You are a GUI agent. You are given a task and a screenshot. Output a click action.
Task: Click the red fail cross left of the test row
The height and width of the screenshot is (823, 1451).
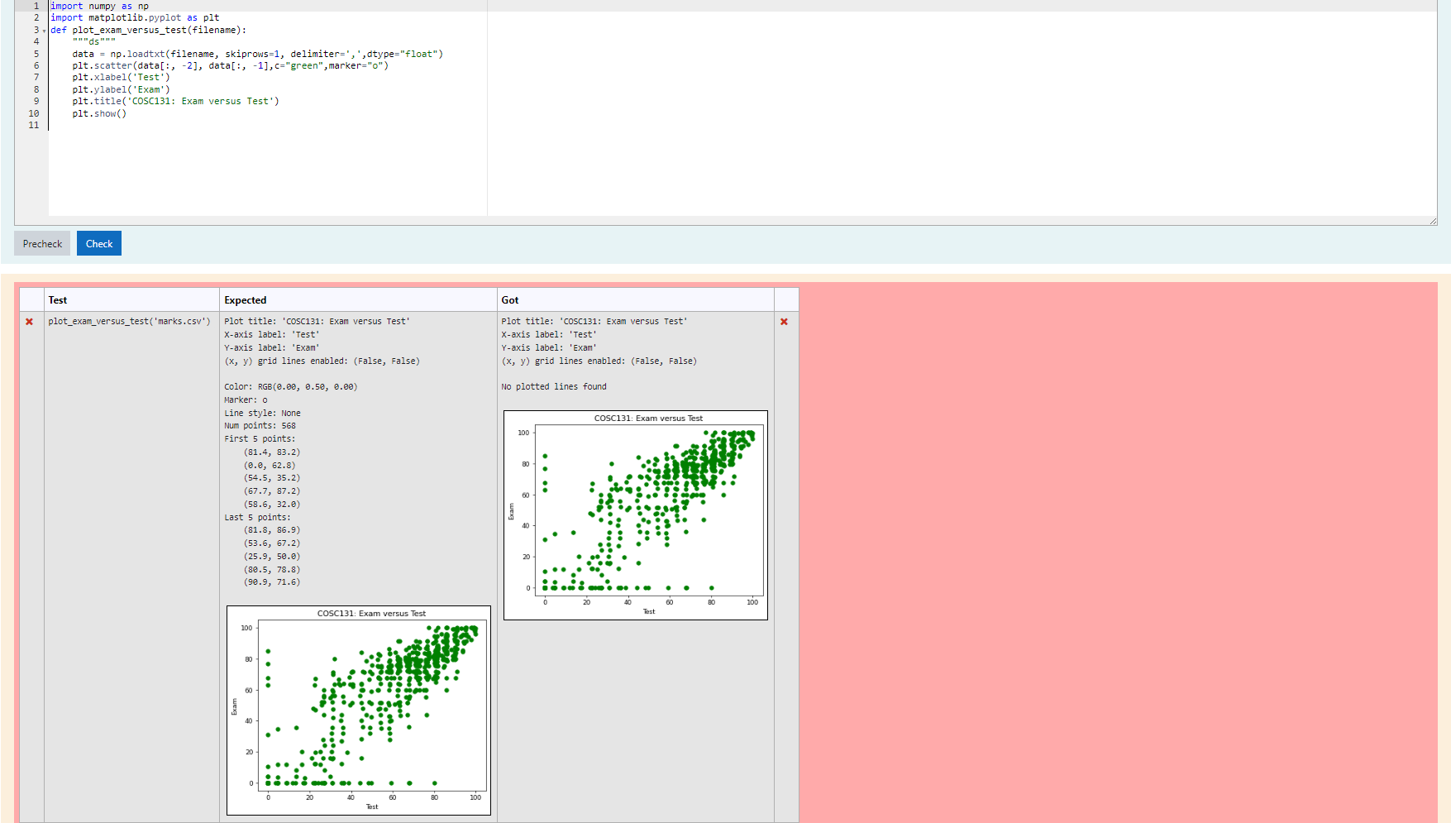point(29,322)
